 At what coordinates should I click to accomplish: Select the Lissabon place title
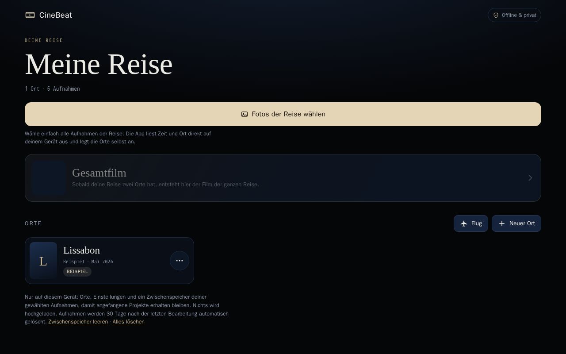point(81,250)
